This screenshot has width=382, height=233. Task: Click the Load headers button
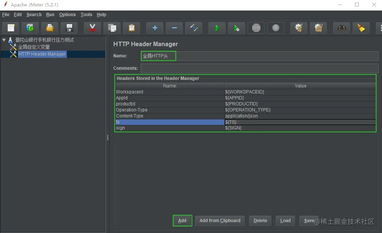point(285,221)
